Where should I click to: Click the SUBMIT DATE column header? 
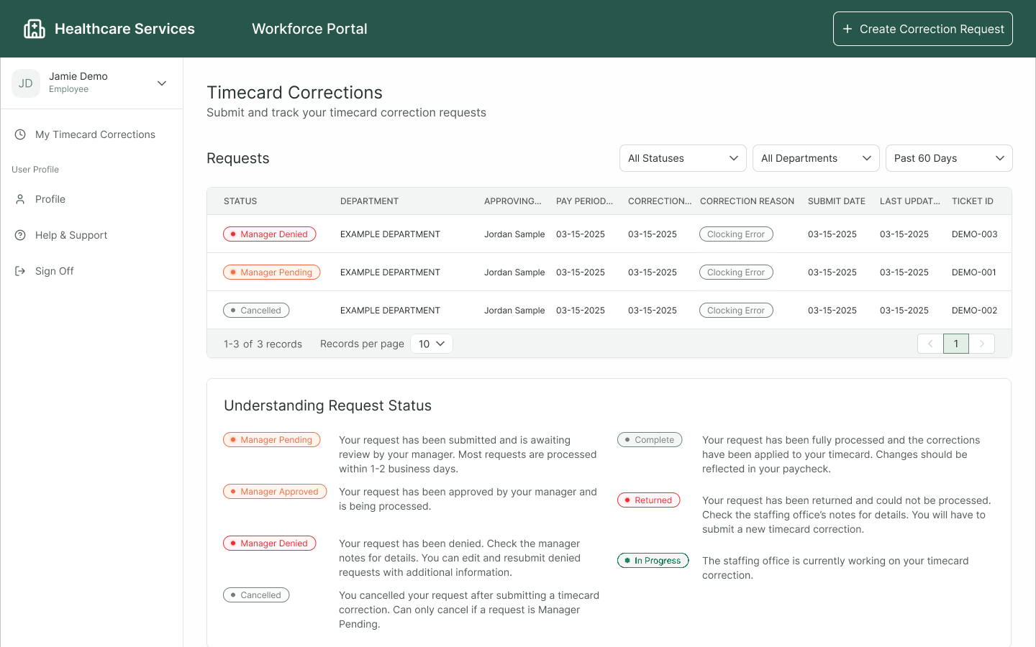coord(837,201)
